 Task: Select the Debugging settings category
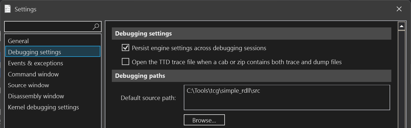click(x=35, y=52)
